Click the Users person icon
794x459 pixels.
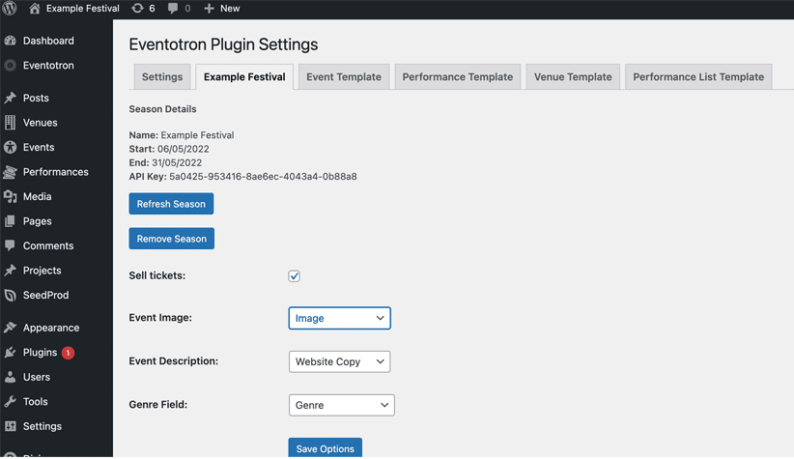[x=10, y=377]
